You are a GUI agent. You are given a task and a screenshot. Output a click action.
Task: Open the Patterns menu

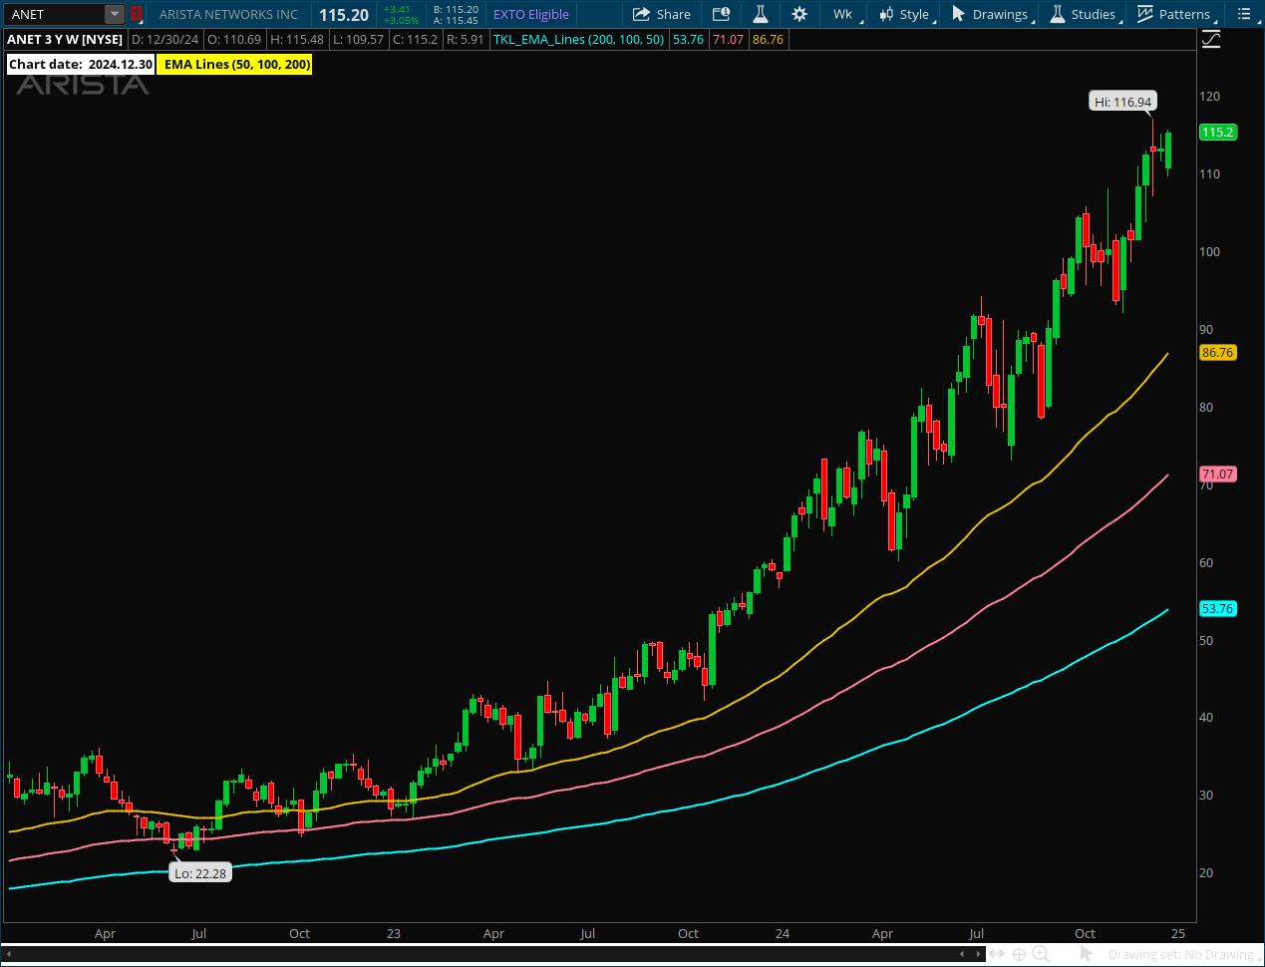point(1174,14)
